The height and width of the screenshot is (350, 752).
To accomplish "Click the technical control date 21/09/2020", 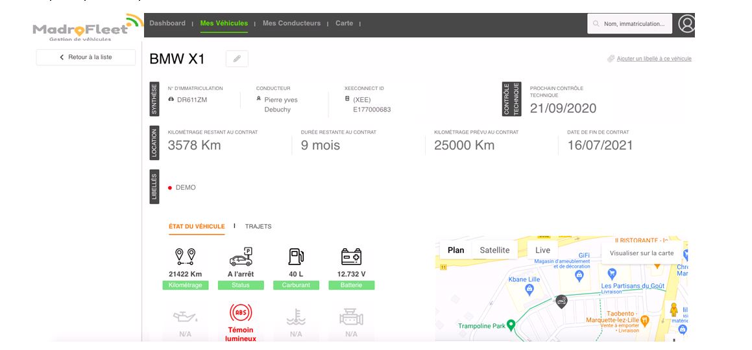I will click(563, 109).
